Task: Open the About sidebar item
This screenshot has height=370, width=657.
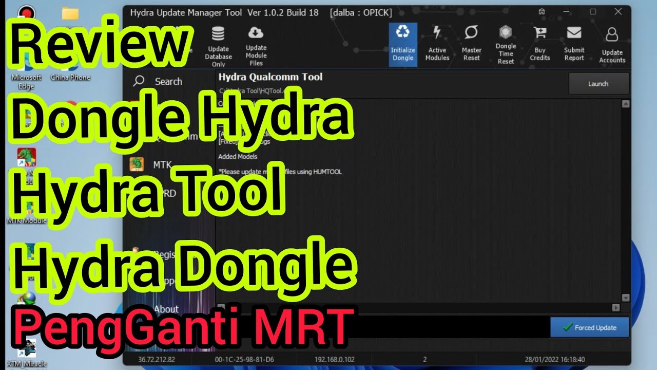Action: coord(166,309)
